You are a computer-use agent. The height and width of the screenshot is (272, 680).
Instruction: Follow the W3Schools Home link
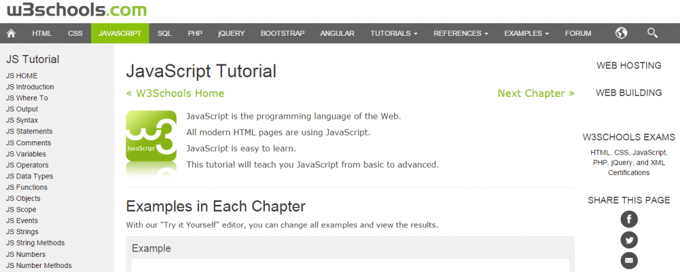(175, 93)
